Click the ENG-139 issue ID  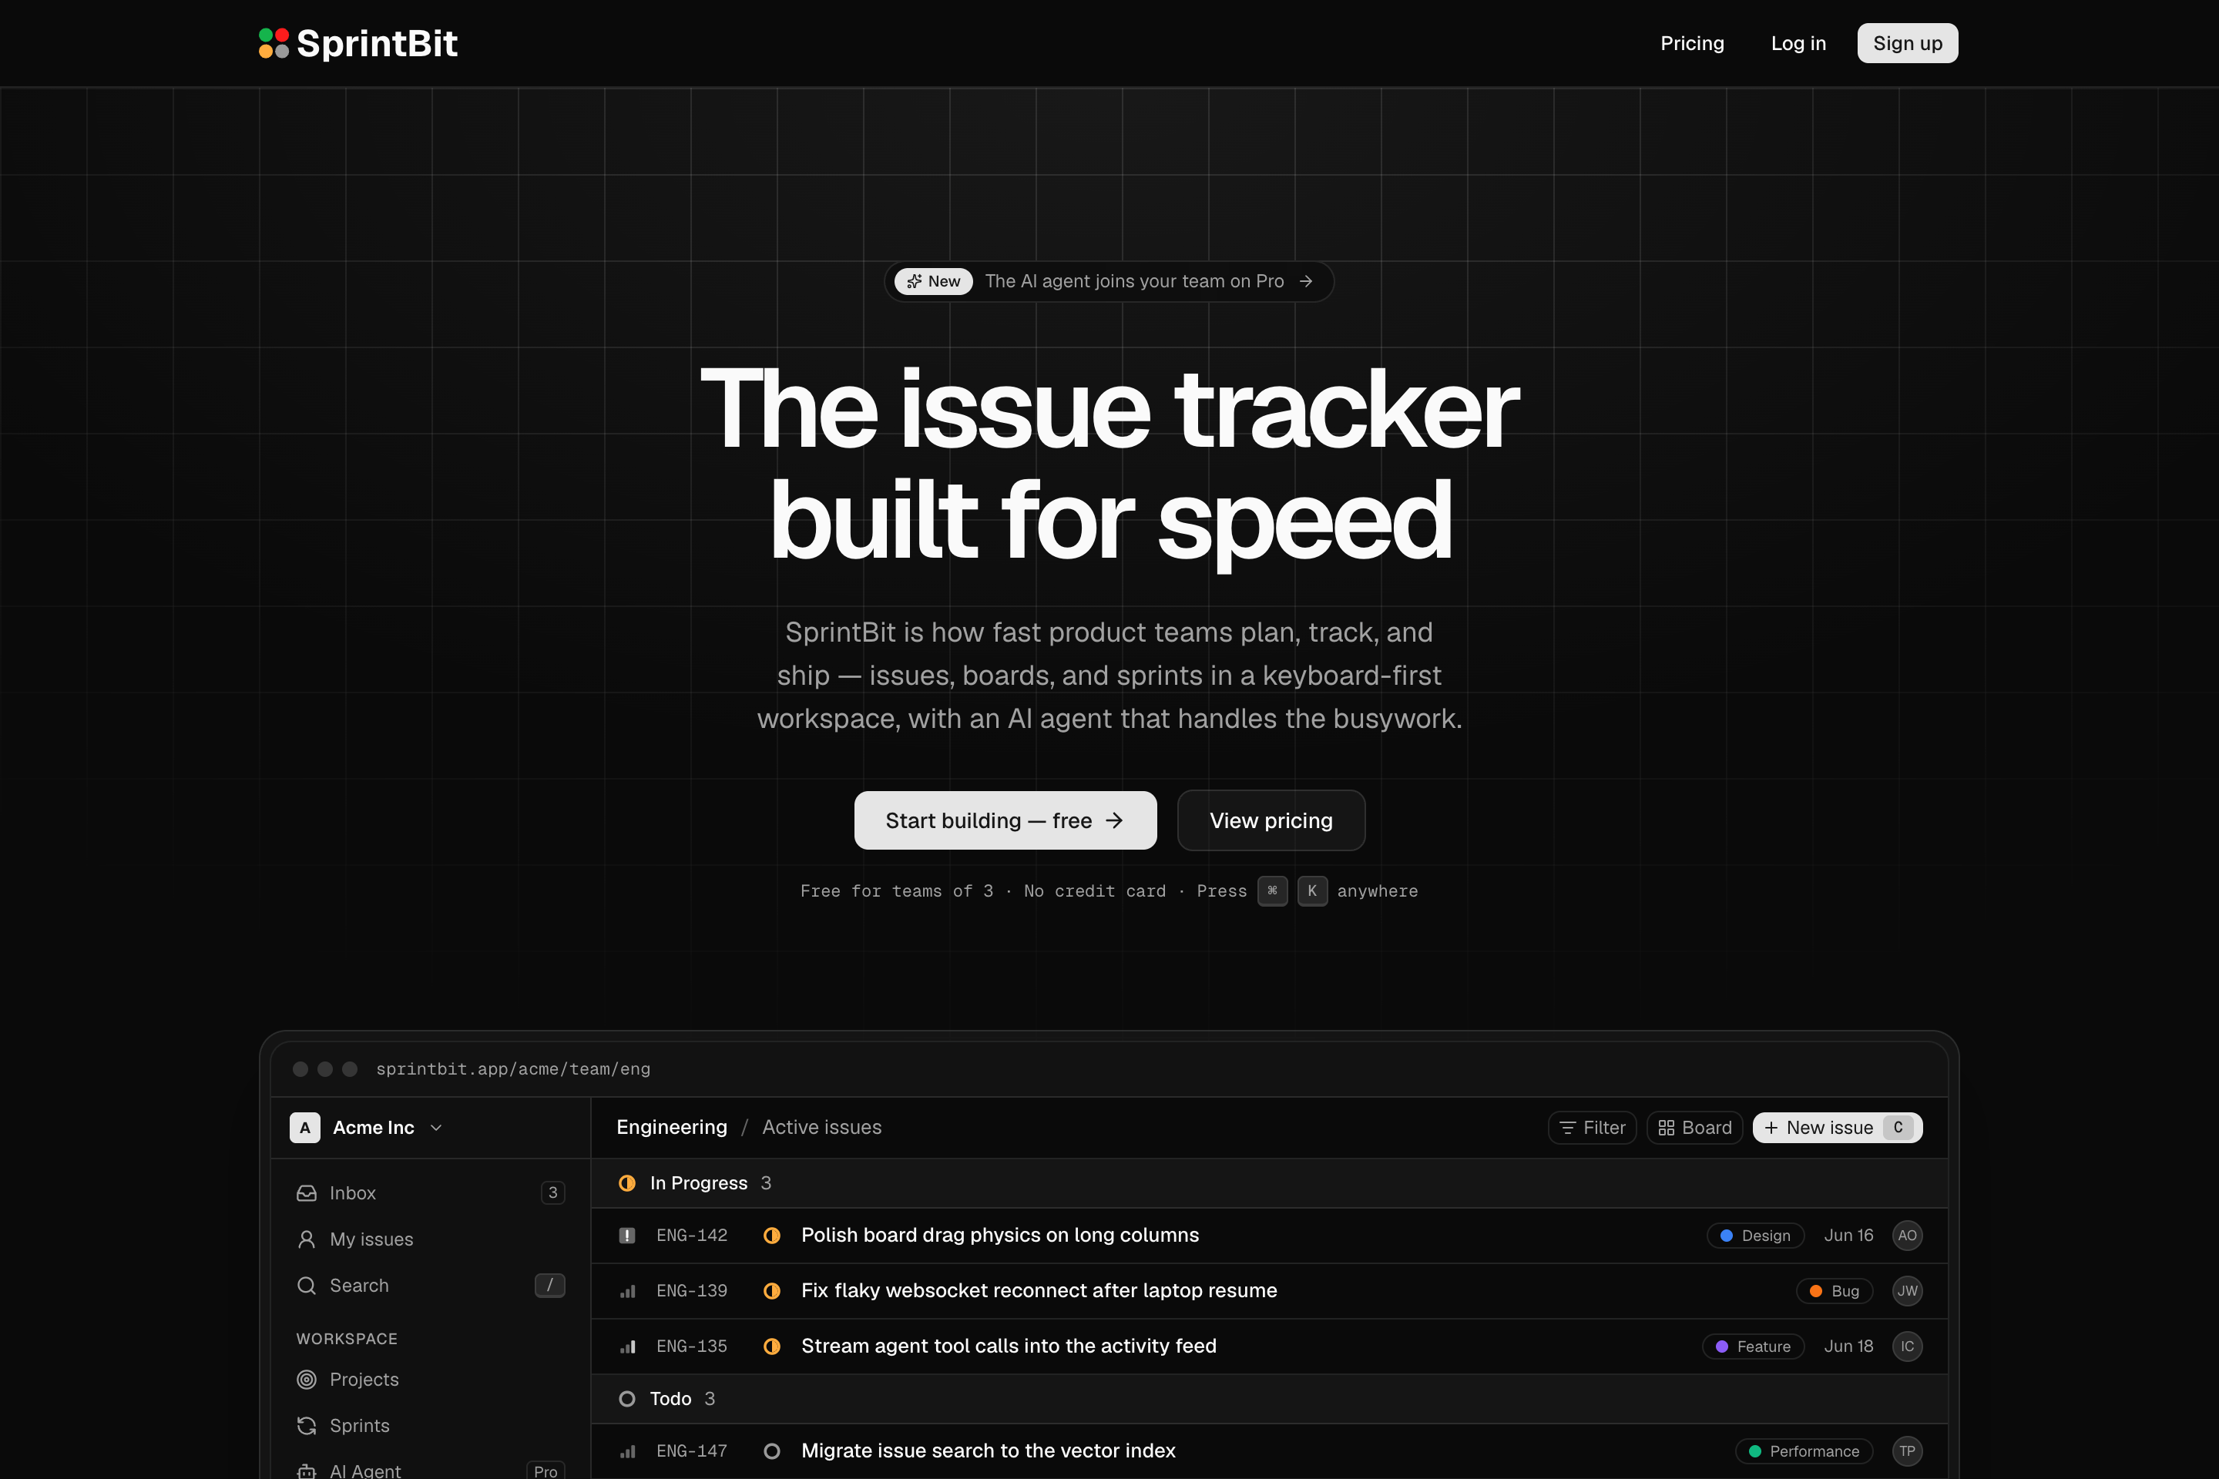(x=692, y=1291)
